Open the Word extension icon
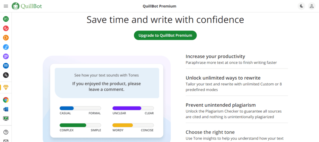Screen dimensions: 319x142 [6, 109]
